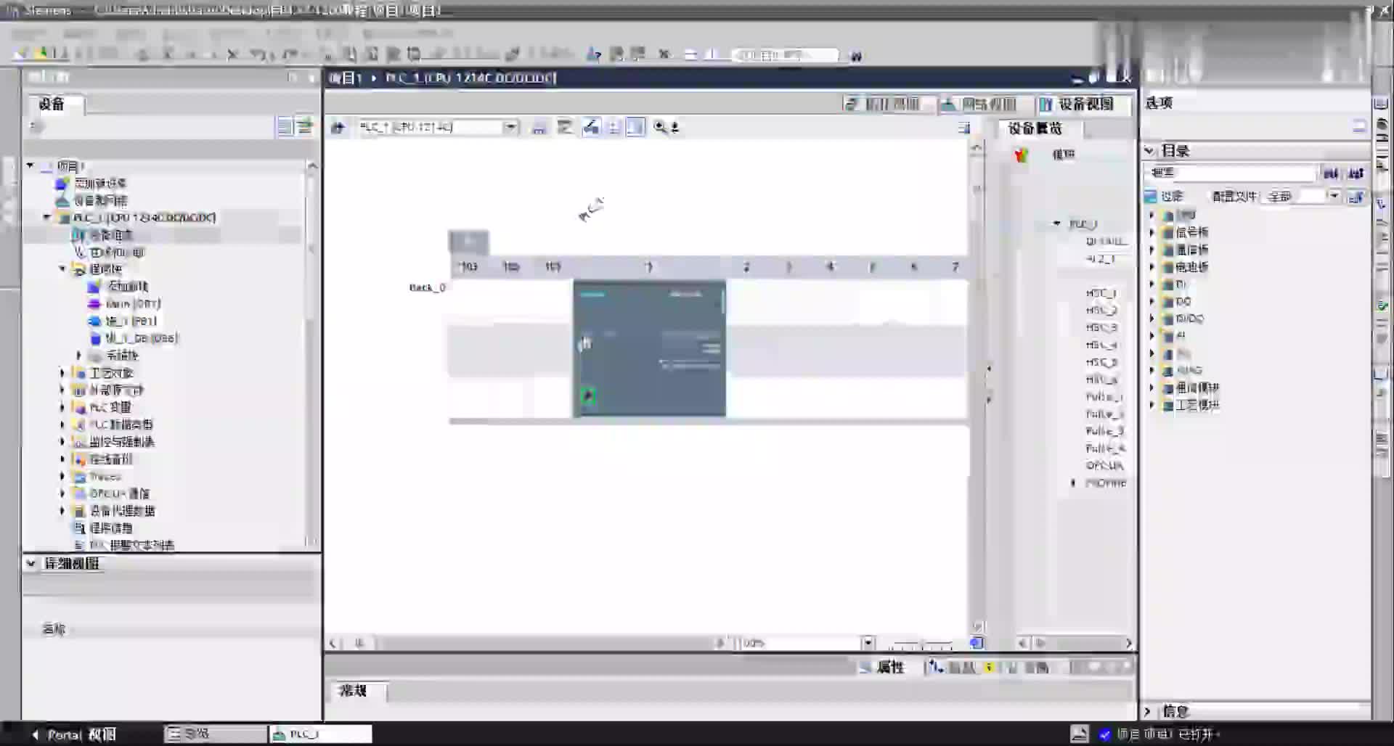Click the zoom slider below device canvas
1394x746 pixels.
922,643
